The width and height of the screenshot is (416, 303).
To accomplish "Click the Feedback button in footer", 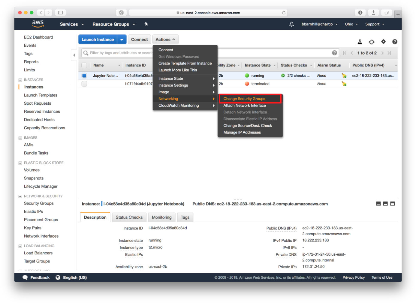I will (x=36, y=277).
